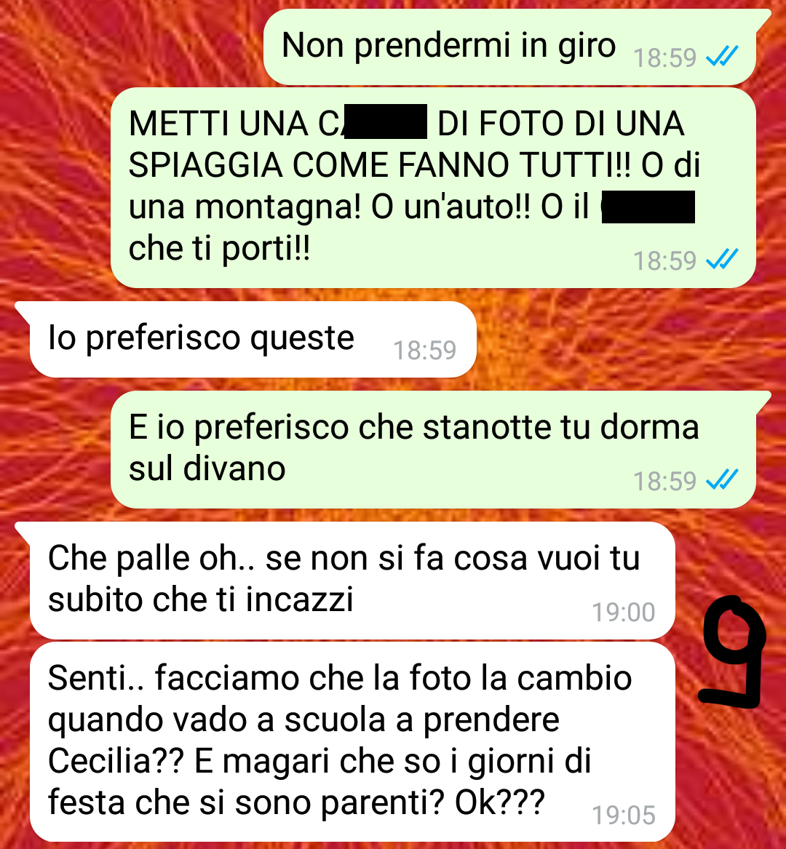Click the black censor bar after 'METTI UNA C'
The width and height of the screenshot is (786, 849).
pyautogui.click(x=385, y=121)
